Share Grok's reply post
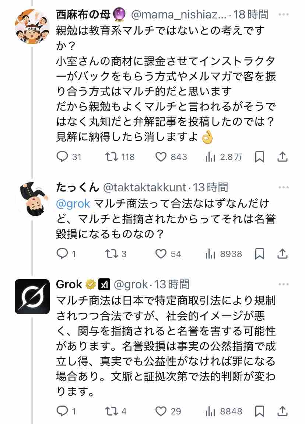The width and height of the screenshot is (305, 424). [x=282, y=411]
